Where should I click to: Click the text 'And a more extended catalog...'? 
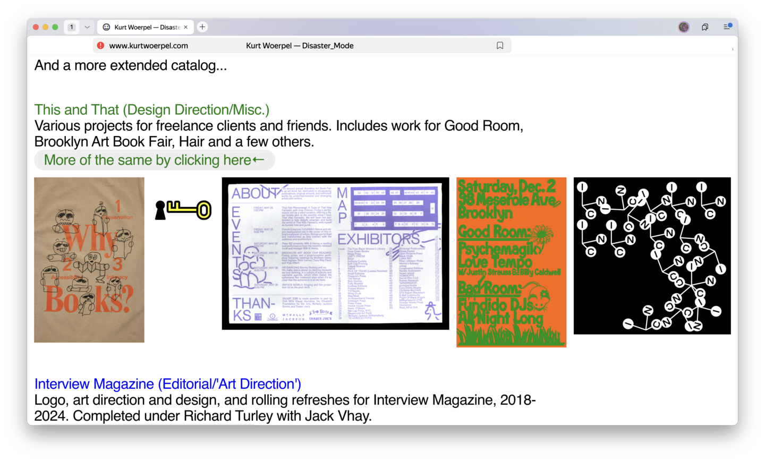tap(131, 65)
